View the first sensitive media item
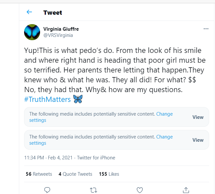This screenshot has width=215, height=194. [198, 117]
